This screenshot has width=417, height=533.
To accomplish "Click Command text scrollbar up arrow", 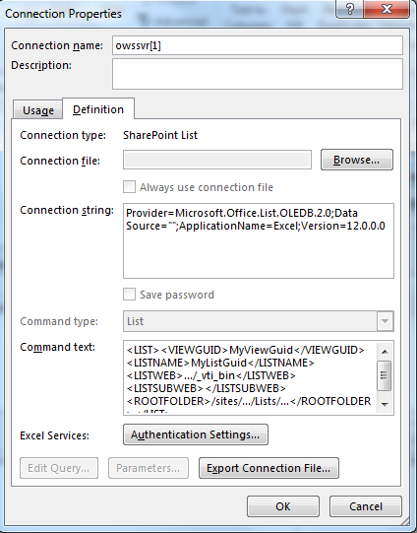I will pos(385,352).
